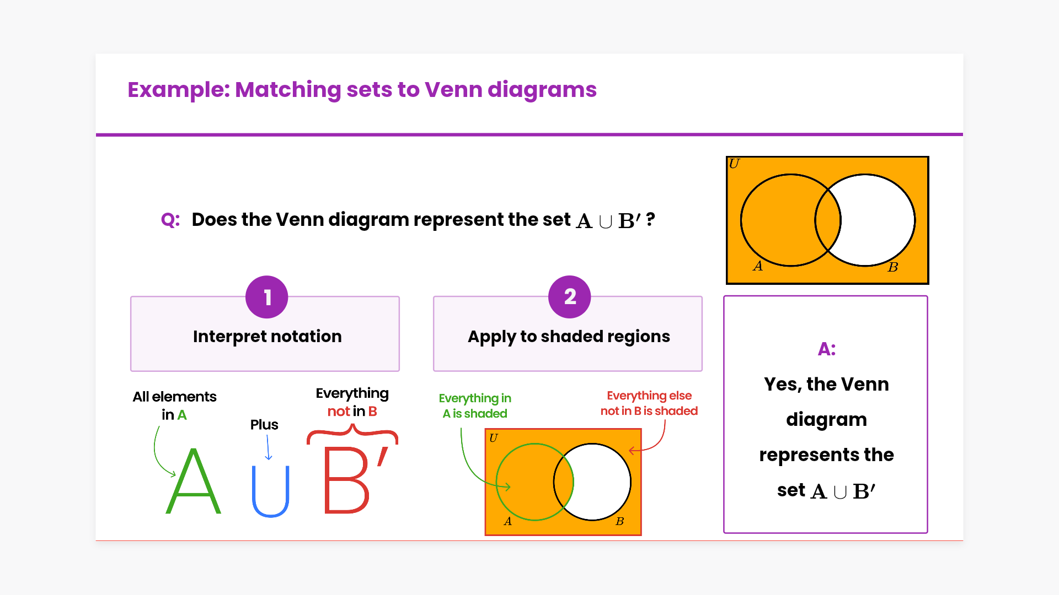This screenshot has width=1059, height=595.
Task: Click the green 'Everything in A is shaded' caption
Action: point(475,405)
